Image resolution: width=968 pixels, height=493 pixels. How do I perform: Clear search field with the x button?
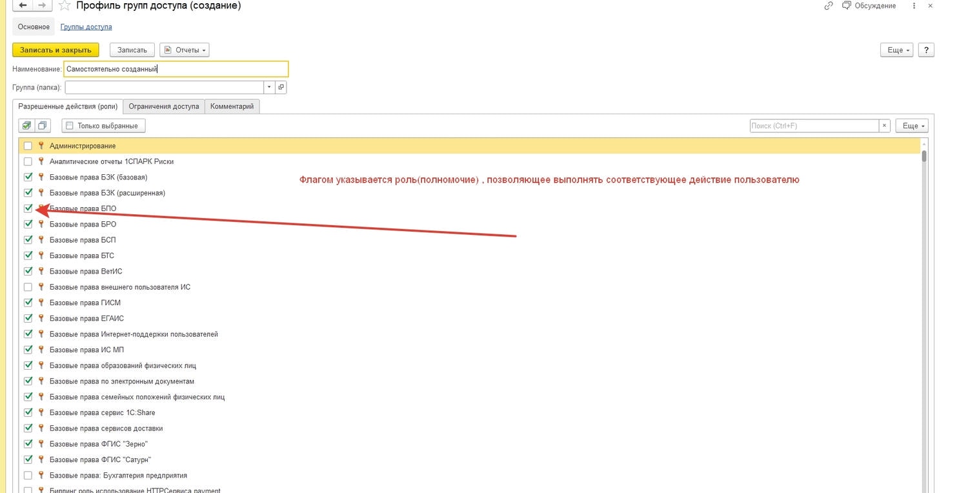click(885, 126)
